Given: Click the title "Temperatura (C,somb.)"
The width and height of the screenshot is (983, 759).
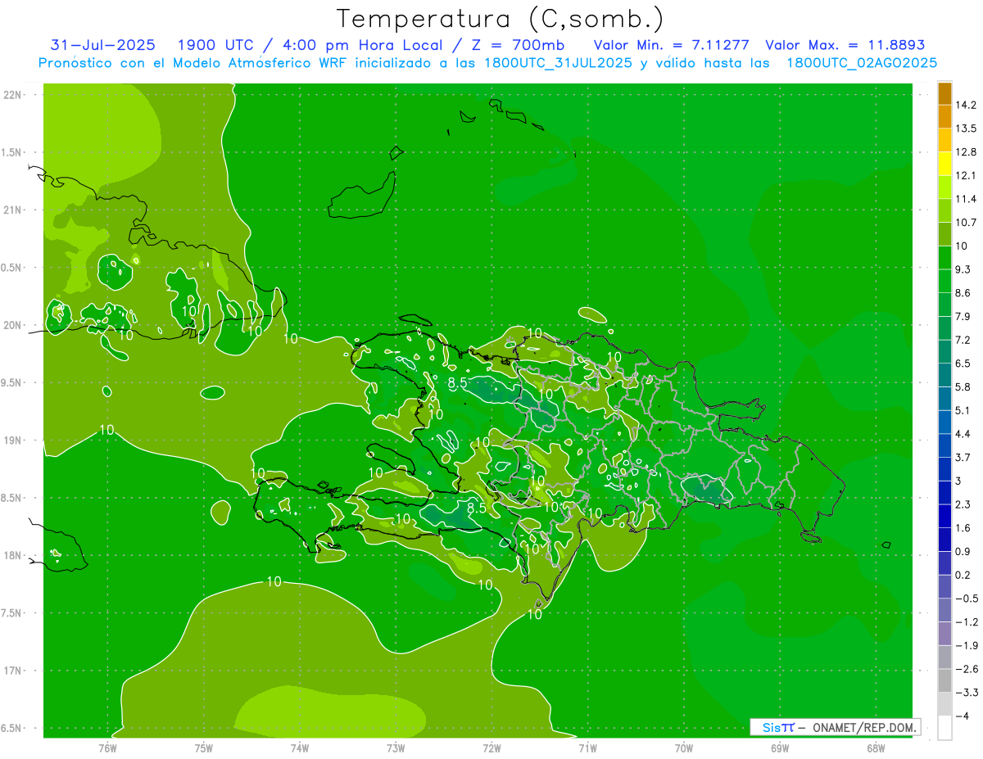Looking at the screenshot, I should point(501,19).
